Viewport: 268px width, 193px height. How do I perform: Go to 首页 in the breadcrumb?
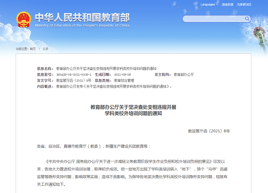33,49
